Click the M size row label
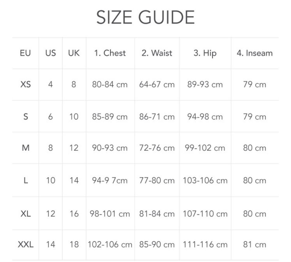Screen dimensions: 291x262 click(x=25, y=148)
